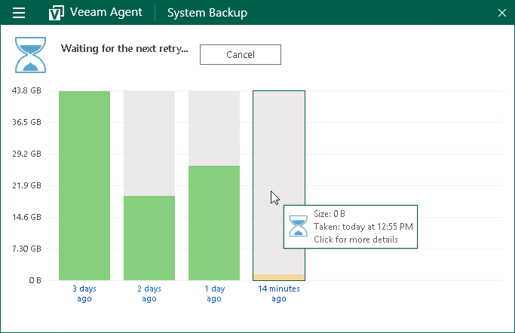Select the full green 3-days-ago backup bar
The width and height of the screenshot is (515, 333).
84,185
